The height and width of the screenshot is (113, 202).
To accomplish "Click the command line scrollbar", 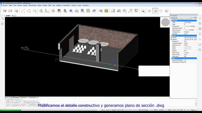I will tap(196, 103).
